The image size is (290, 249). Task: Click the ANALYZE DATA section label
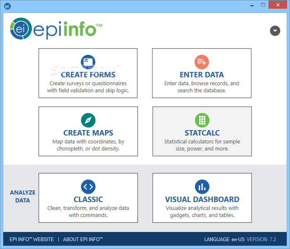click(x=22, y=197)
